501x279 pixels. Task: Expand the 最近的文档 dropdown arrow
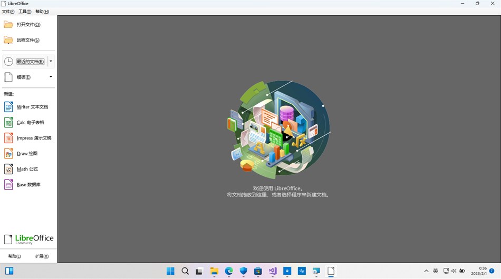pyautogui.click(x=51, y=61)
